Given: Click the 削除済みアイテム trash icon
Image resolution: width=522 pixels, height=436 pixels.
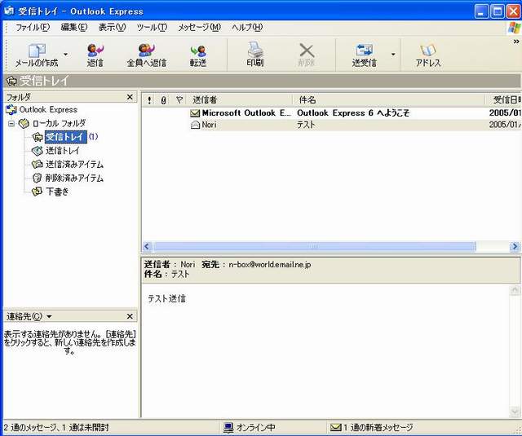Looking at the screenshot, I should pos(38,178).
